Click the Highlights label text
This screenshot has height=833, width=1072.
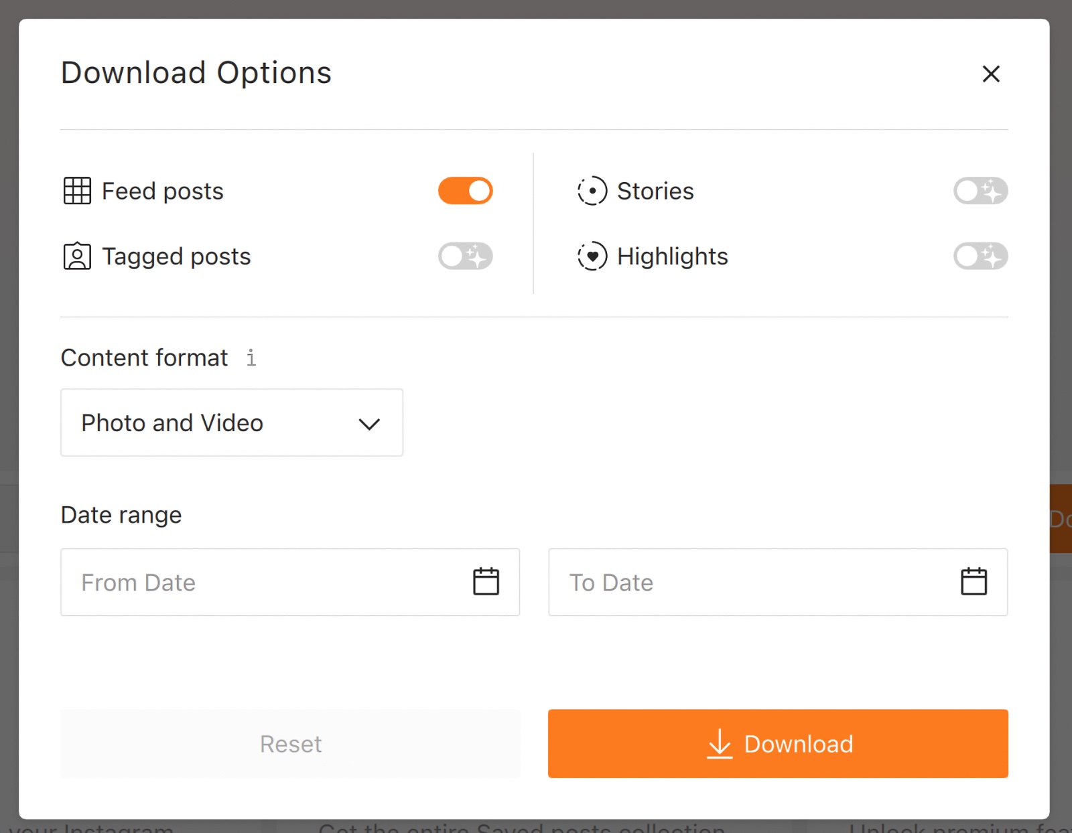[672, 256]
